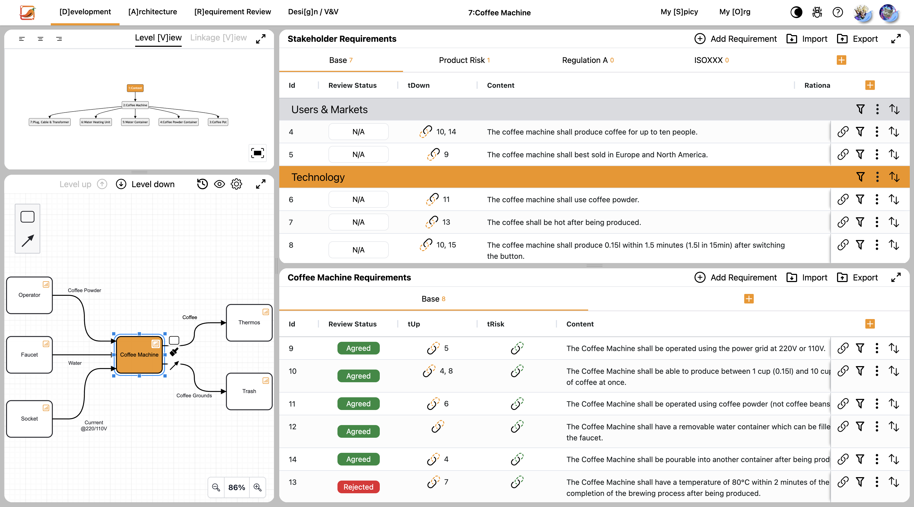The height and width of the screenshot is (507, 914).
Task: Select the arrow connector tool
Action: click(27, 241)
